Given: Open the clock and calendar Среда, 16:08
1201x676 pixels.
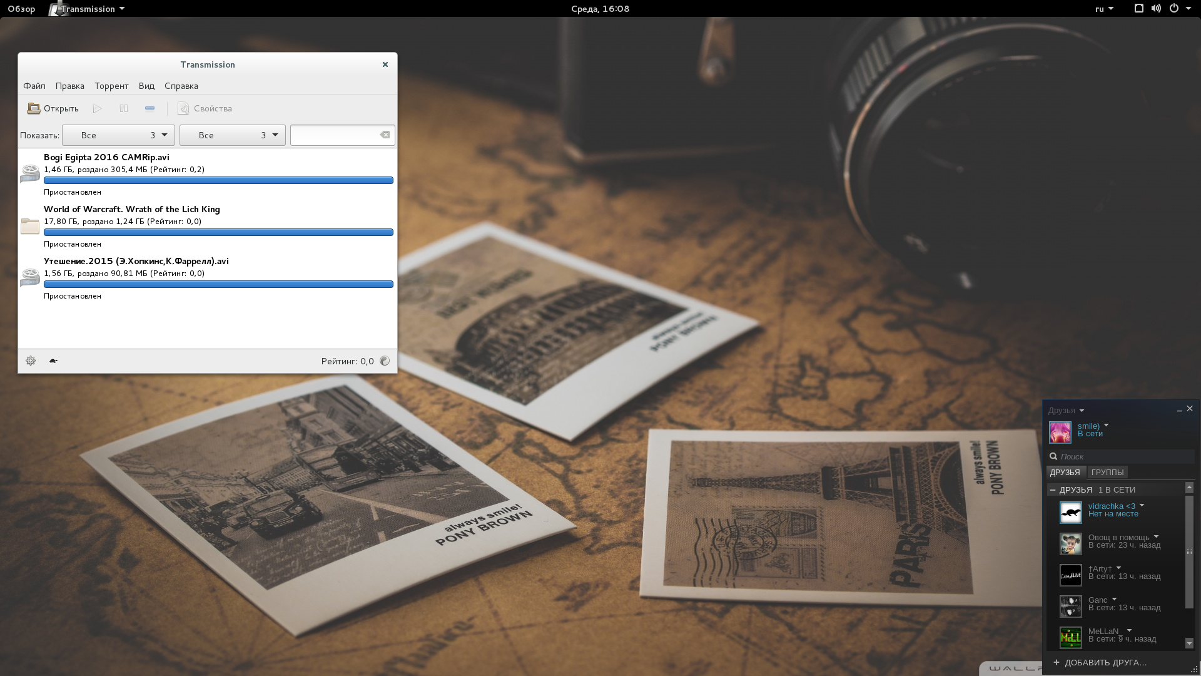Looking at the screenshot, I should click(x=600, y=9).
